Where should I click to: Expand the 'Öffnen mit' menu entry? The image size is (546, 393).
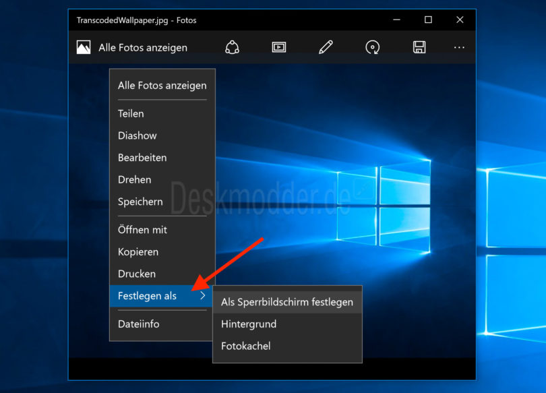tap(142, 230)
